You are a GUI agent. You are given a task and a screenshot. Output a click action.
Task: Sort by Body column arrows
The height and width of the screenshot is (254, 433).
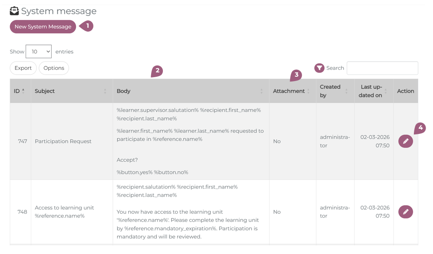(x=261, y=91)
